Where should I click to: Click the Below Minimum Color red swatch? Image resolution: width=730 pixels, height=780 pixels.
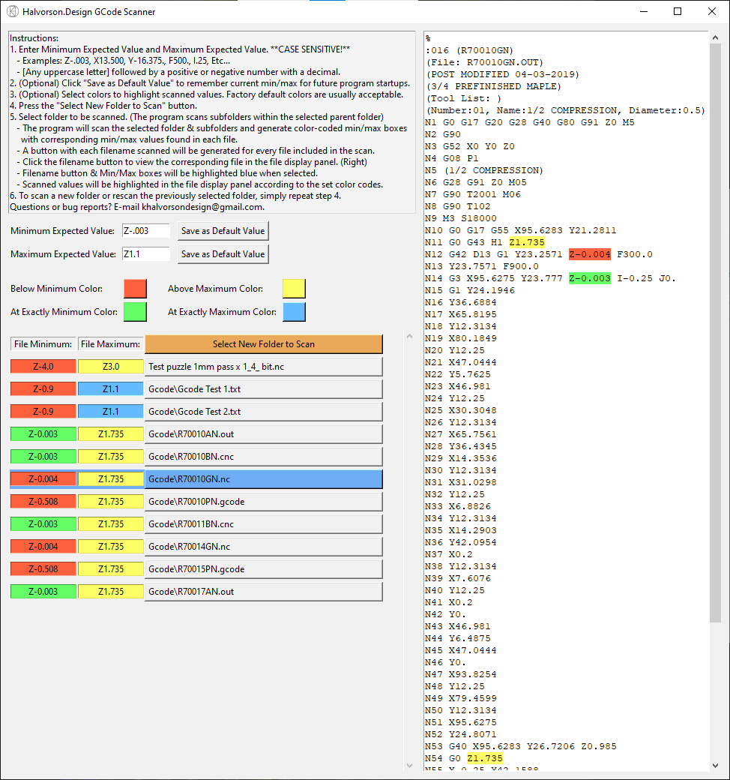tap(135, 289)
